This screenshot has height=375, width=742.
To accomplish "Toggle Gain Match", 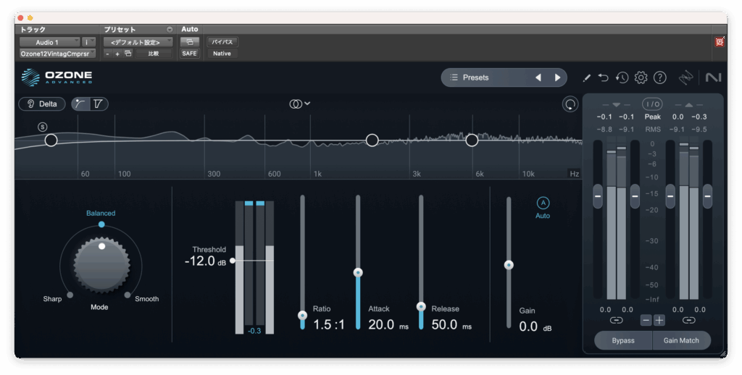I will click(680, 340).
